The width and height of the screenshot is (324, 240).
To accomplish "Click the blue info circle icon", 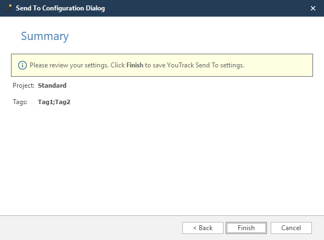I will coord(23,65).
